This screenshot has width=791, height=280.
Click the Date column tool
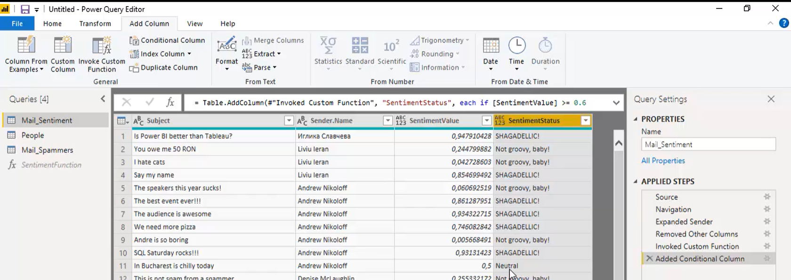click(x=491, y=54)
